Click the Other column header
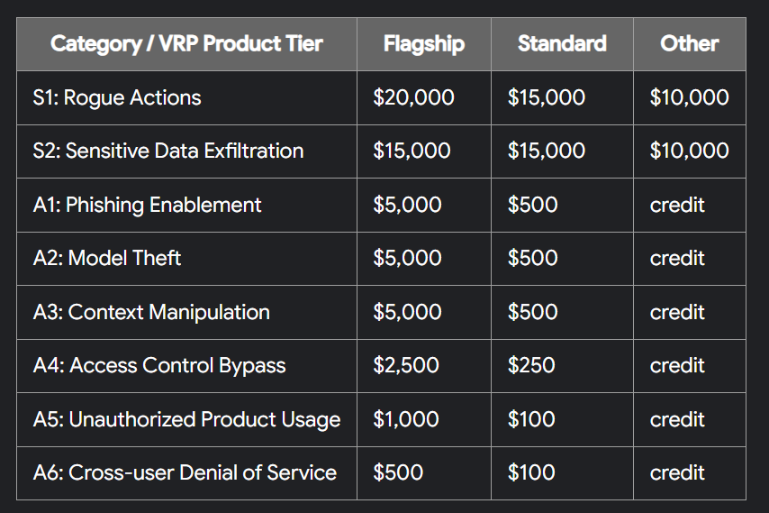 click(x=689, y=43)
